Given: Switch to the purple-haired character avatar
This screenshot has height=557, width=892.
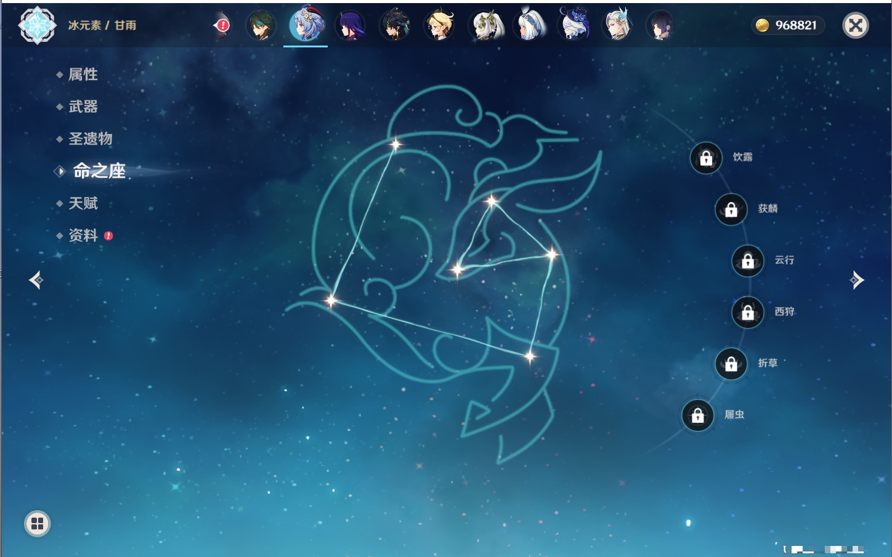Looking at the screenshot, I should point(350,26).
